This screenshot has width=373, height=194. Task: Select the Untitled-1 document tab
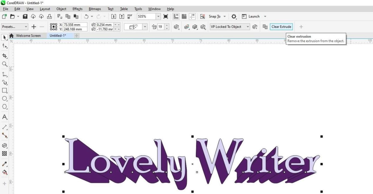pos(58,35)
